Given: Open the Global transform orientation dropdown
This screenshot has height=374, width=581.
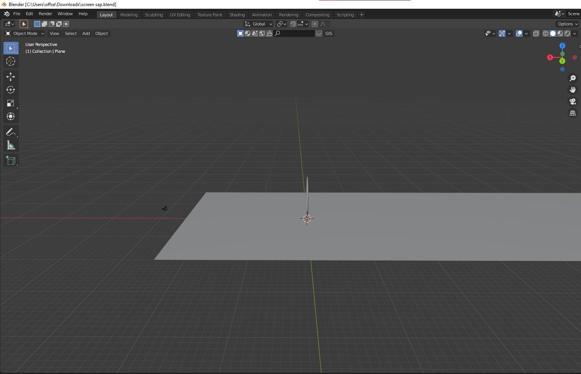Looking at the screenshot, I should 258,24.
